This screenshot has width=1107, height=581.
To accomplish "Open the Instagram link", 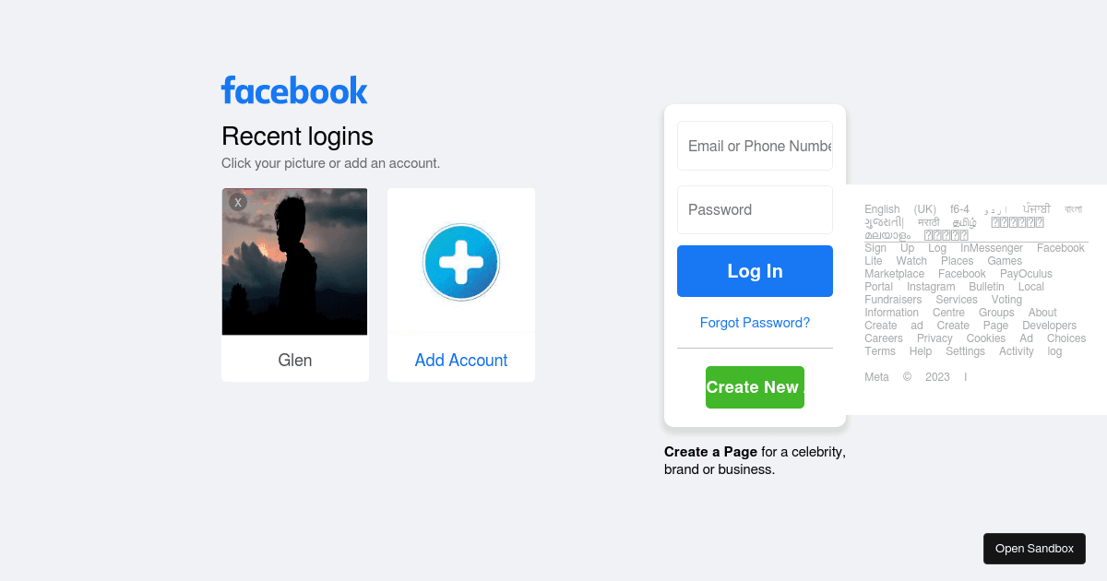I will (931, 286).
